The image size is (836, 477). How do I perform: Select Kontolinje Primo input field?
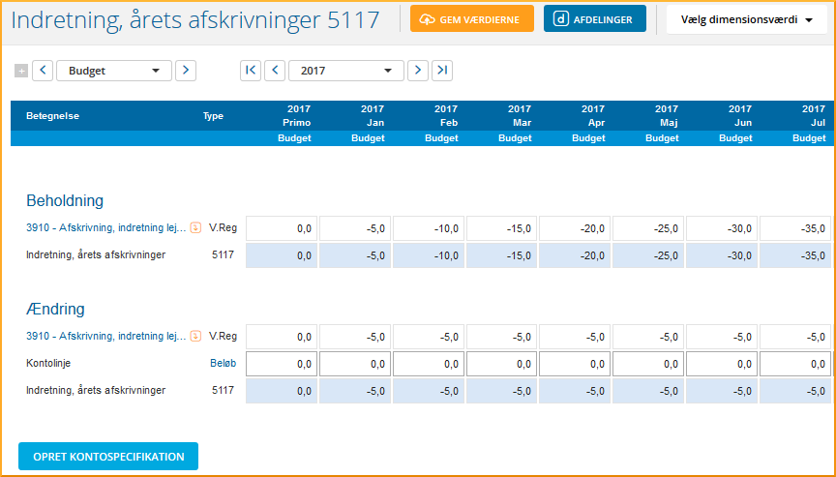[x=281, y=364]
